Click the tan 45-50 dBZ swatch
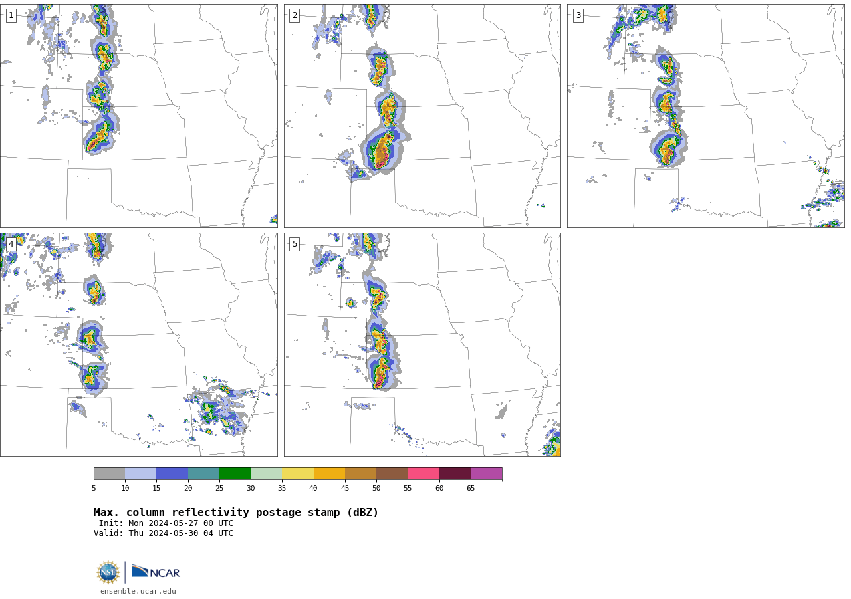This screenshot has width=851, height=599. pyautogui.click(x=360, y=474)
